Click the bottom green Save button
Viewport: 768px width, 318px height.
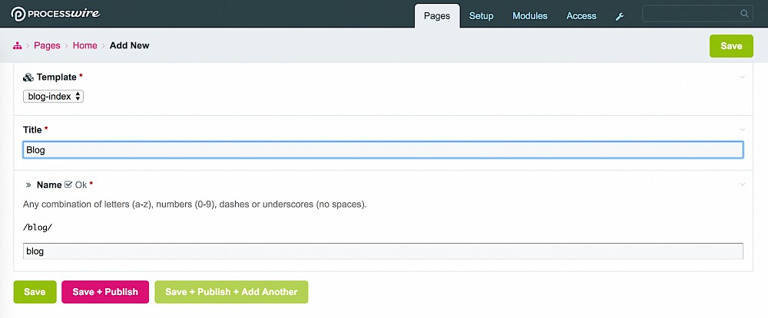tap(35, 292)
